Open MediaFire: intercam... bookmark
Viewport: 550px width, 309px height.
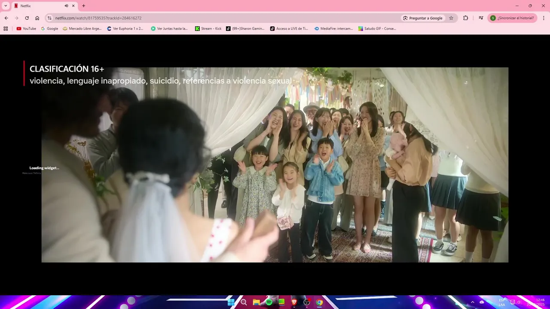(x=333, y=29)
